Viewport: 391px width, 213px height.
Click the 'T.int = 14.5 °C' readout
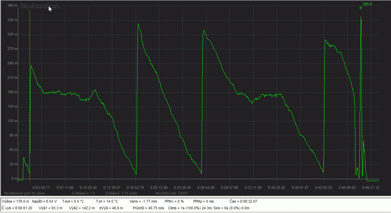(x=107, y=201)
